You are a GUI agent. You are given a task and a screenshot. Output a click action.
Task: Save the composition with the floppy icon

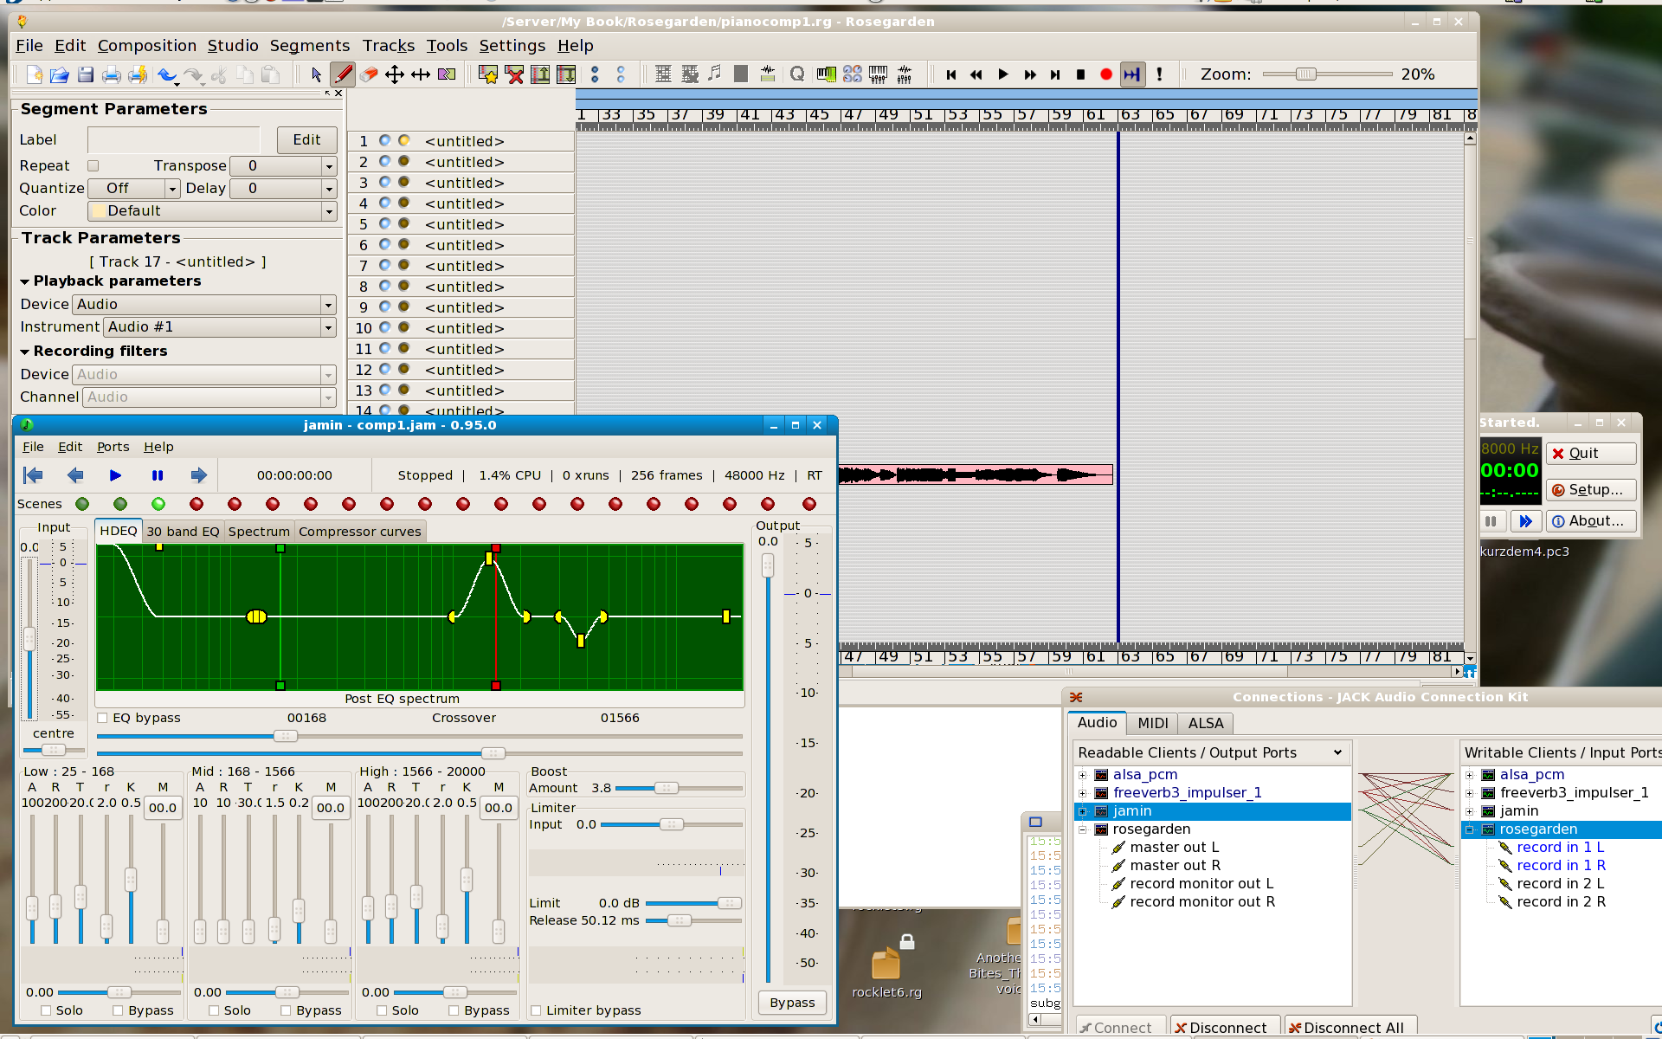pyautogui.click(x=85, y=75)
